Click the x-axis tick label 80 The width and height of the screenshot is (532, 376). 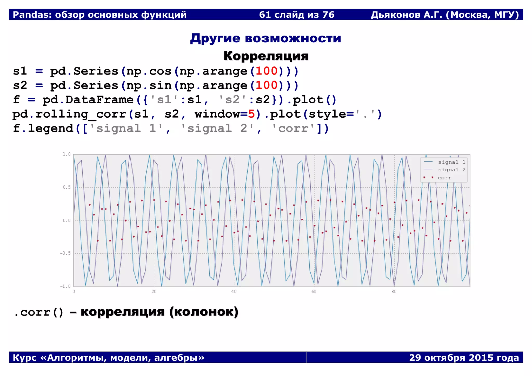point(394,292)
